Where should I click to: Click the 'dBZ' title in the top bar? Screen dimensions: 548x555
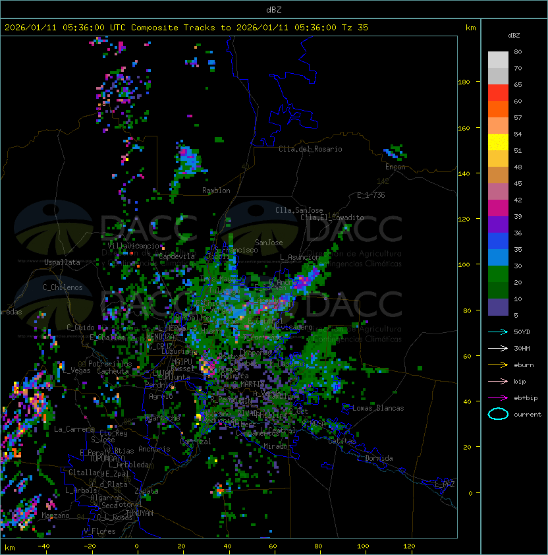pyautogui.click(x=274, y=9)
